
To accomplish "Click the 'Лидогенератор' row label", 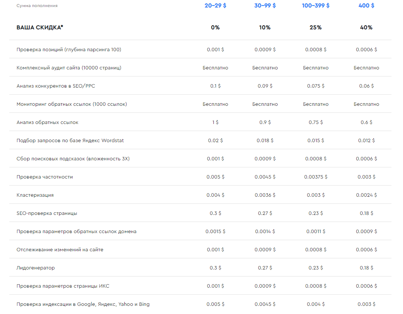I will [36, 268].
